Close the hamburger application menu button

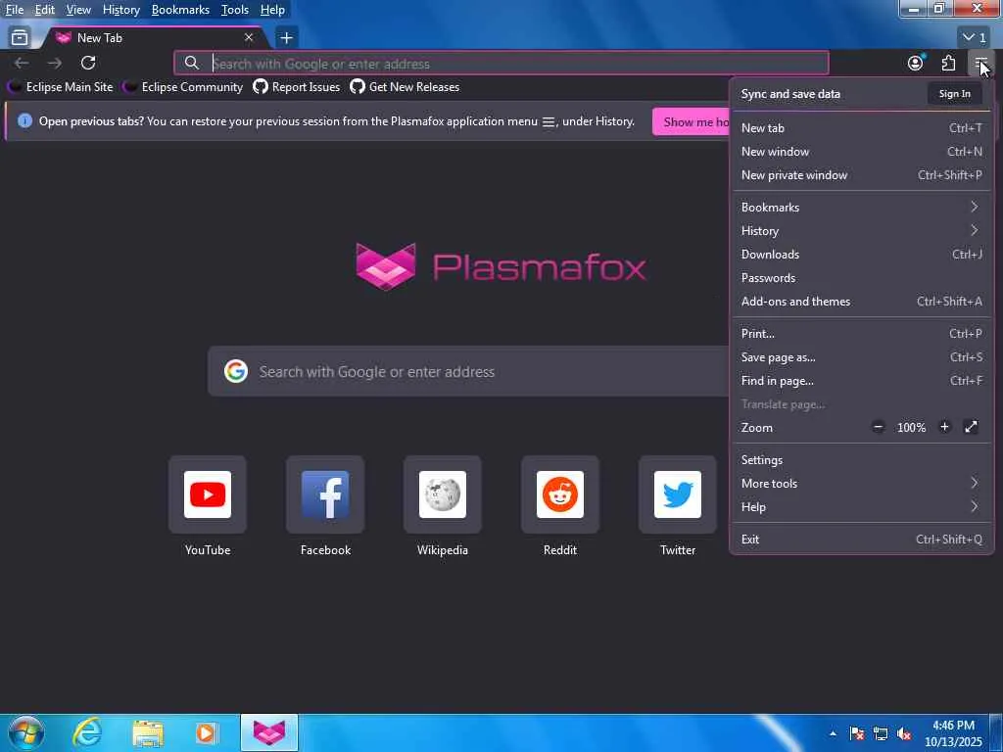click(x=981, y=63)
